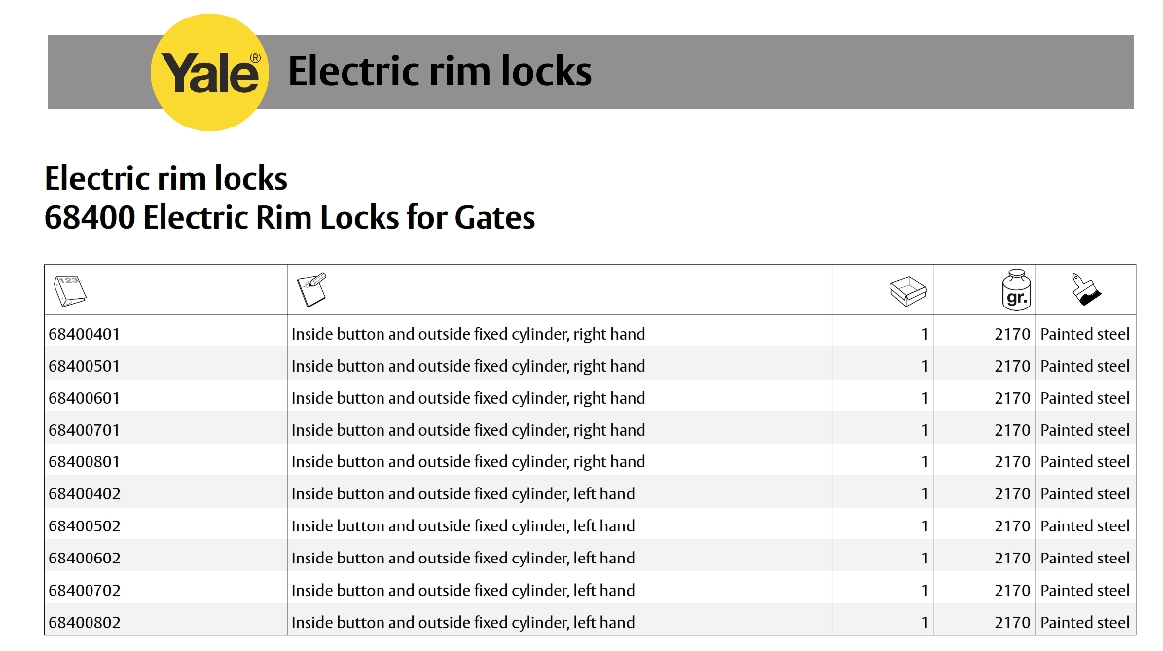The image size is (1163, 651).
Task: Click the 'Electric rim locks' banner title
Action: click(x=439, y=72)
